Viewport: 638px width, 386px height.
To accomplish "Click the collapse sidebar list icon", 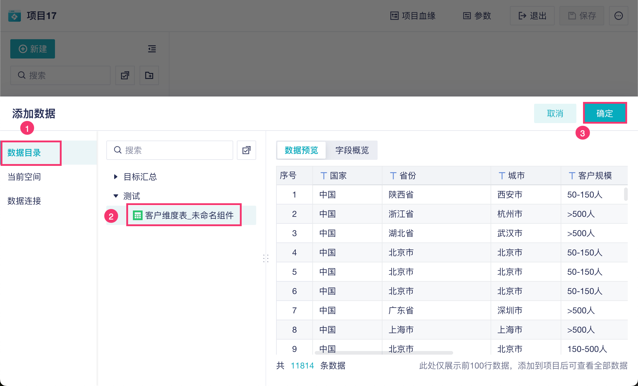I will coord(152,49).
